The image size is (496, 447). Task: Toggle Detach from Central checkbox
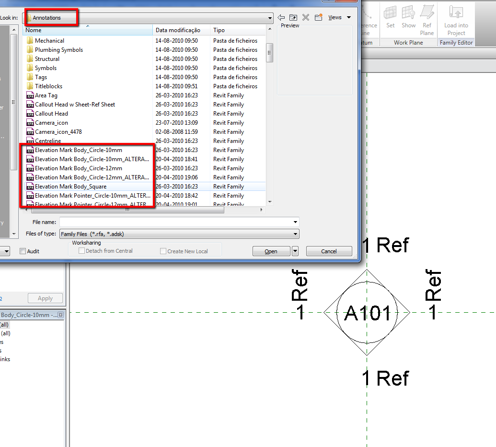(81, 251)
